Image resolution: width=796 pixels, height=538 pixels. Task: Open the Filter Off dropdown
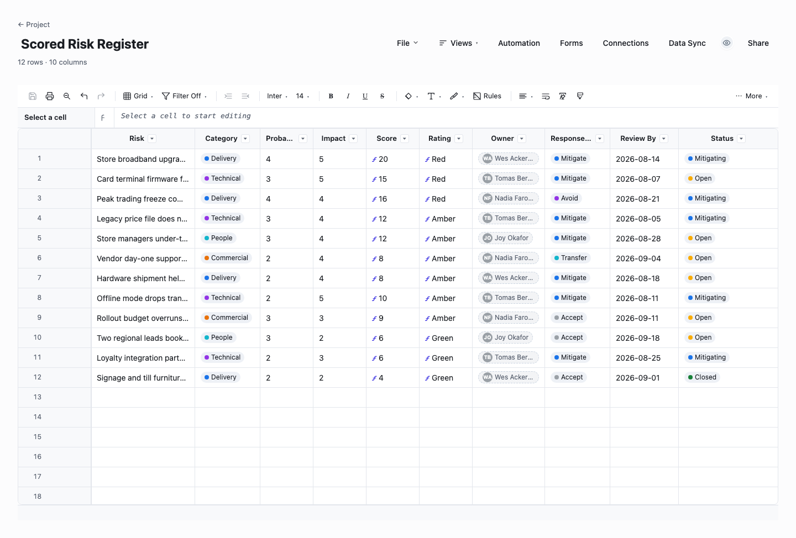coord(185,96)
